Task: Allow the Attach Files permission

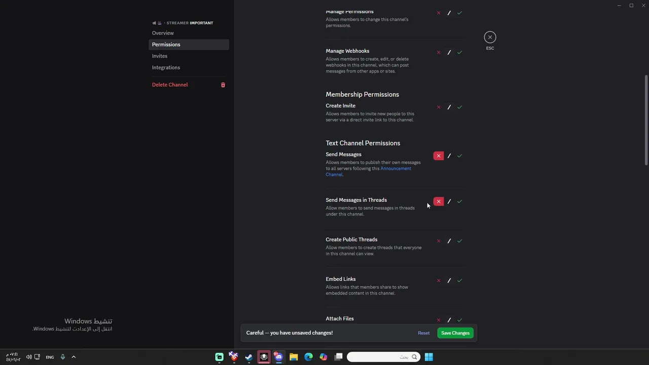Action: 459,320
